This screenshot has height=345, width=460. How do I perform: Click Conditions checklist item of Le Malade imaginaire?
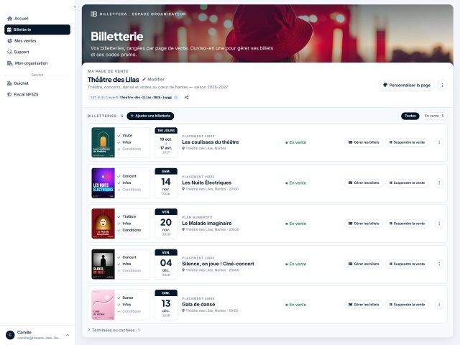[129, 230]
